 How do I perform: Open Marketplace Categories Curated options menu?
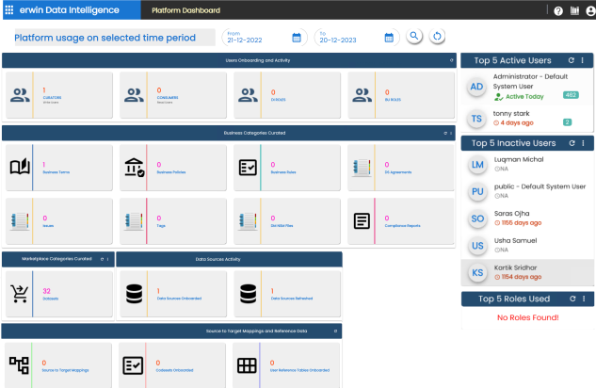coord(108,258)
